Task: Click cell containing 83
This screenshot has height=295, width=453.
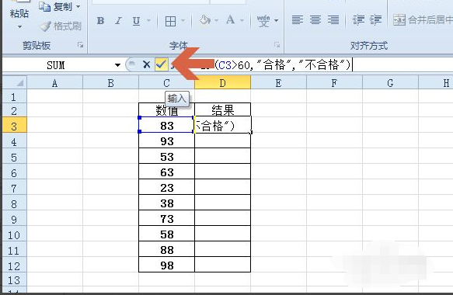Action: (167, 125)
